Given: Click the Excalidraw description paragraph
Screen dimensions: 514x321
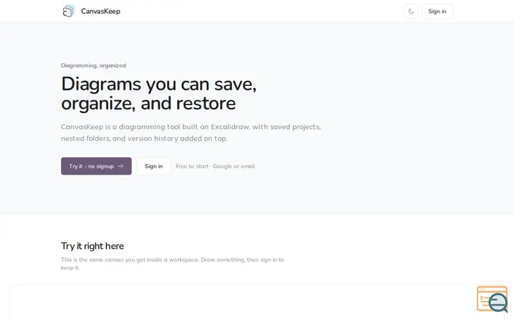Looking at the screenshot, I should [191, 133].
